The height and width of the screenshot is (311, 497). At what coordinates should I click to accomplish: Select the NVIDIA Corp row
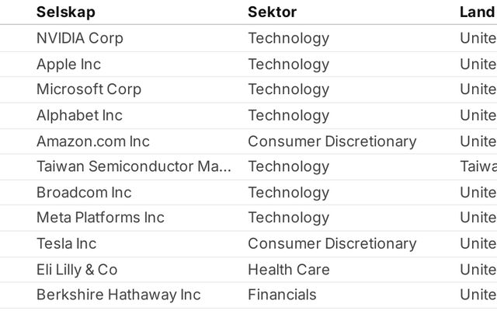[x=79, y=38]
